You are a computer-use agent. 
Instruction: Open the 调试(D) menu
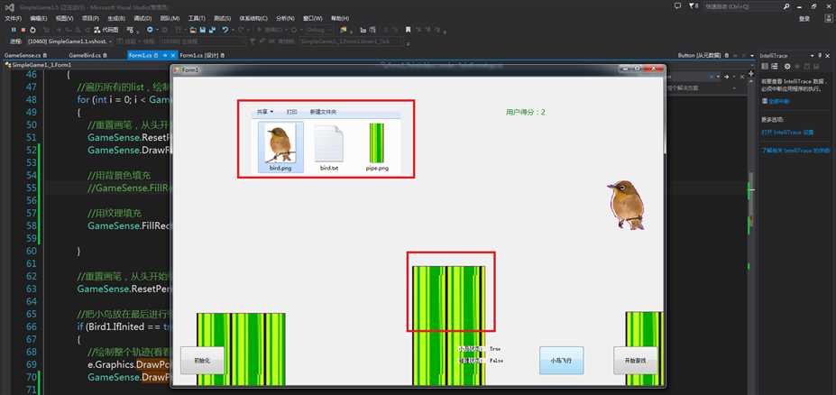(142, 18)
